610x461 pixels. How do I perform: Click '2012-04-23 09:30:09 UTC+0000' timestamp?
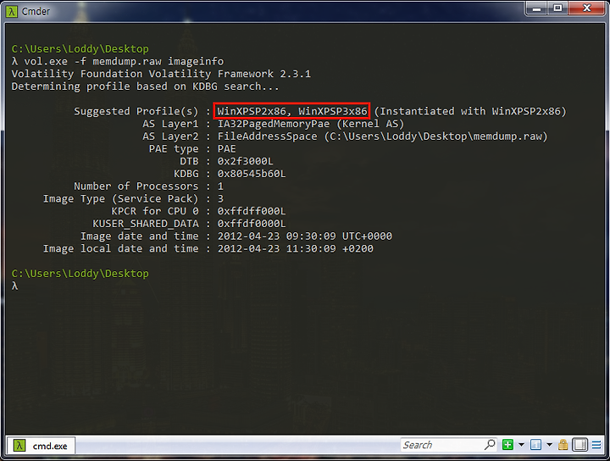point(305,236)
